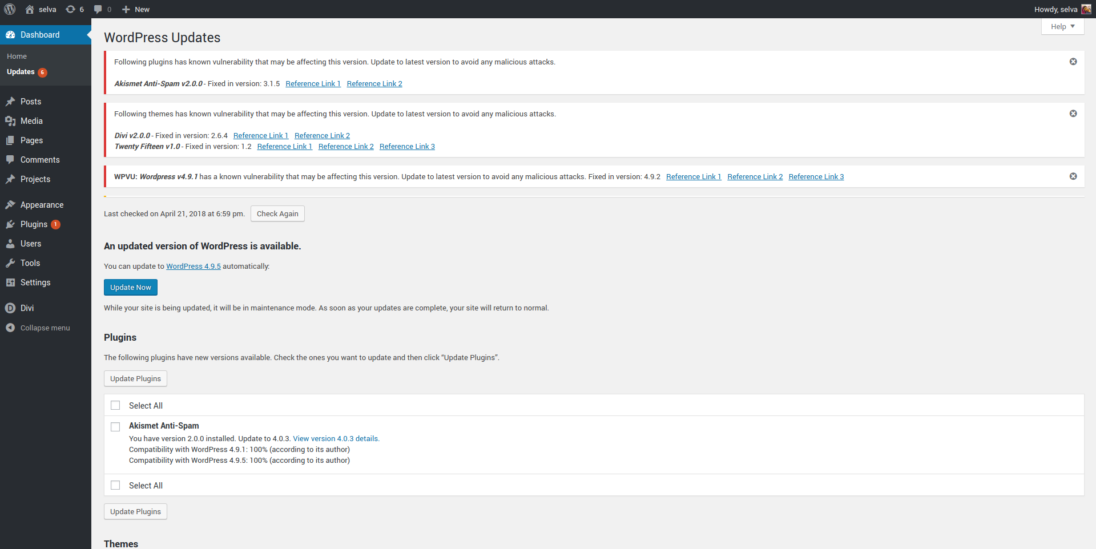Dismiss the WPVU WordPress vulnerability notice
This screenshot has width=1096, height=549.
coord(1073,176)
